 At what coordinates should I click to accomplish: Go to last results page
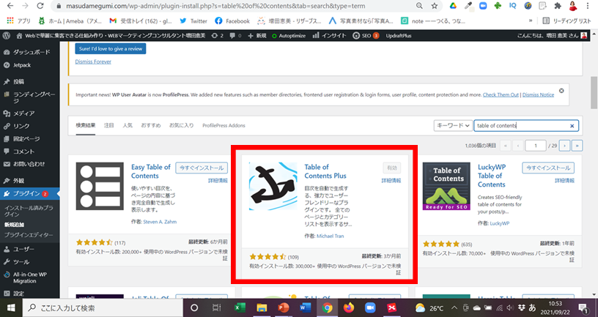[x=577, y=146]
